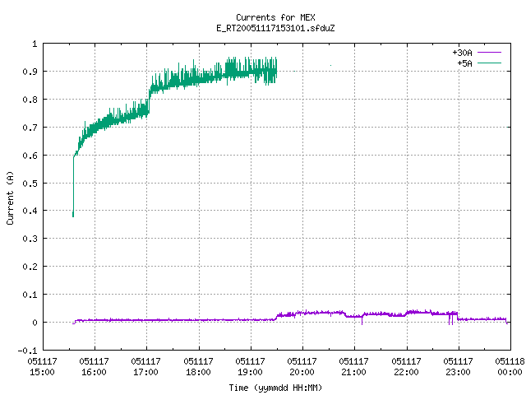Click the x-axis tick label '051117 16:00'
526x395 pixels.
95,366
